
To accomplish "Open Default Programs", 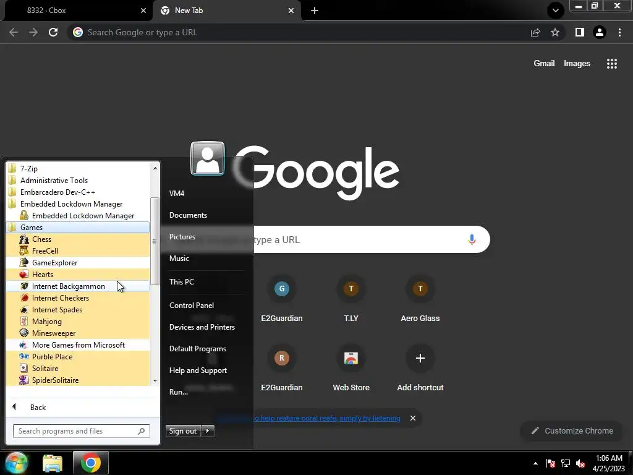I will click(206, 349).
